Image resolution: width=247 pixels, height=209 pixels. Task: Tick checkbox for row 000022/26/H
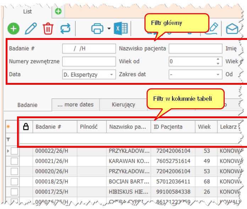(x=14, y=151)
